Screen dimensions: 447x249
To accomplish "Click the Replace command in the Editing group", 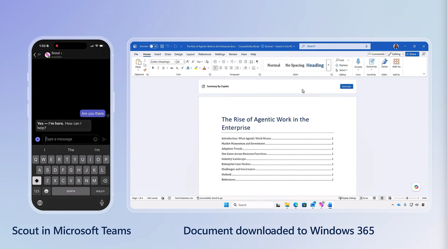I will (342, 65).
